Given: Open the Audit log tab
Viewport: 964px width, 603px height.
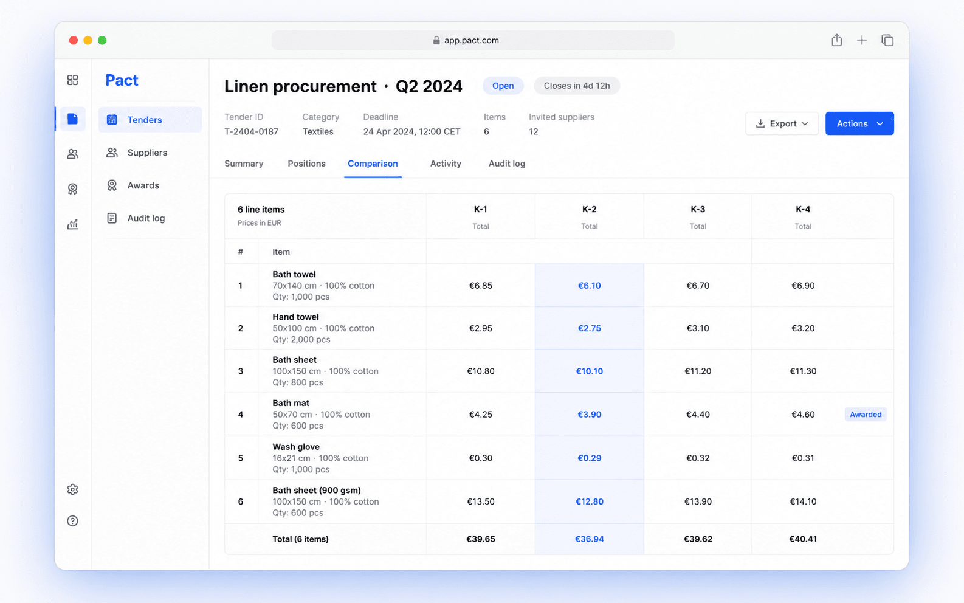Looking at the screenshot, I should click(507, 164).
